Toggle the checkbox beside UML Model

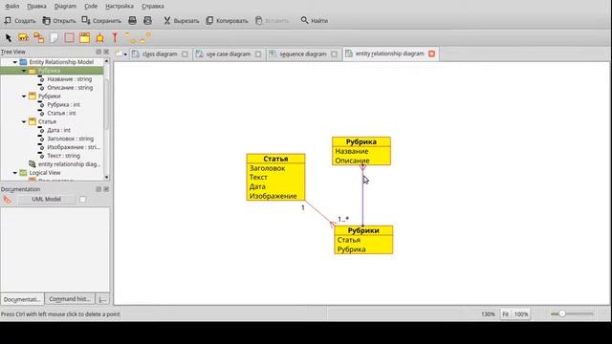click(82, 200)
